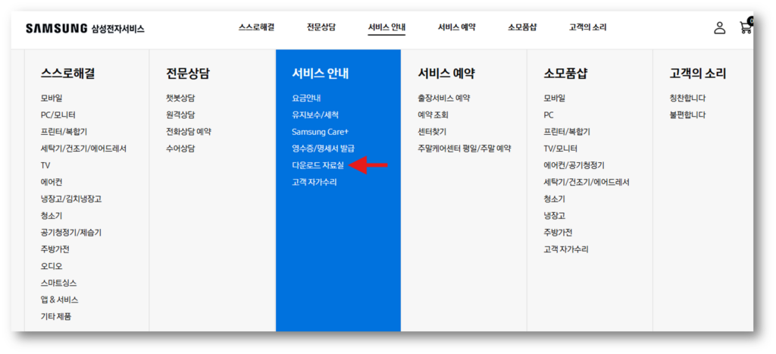Open TV/모니터 under the 소모품샵 column
776x354 pixels.
tap(560, 149)
